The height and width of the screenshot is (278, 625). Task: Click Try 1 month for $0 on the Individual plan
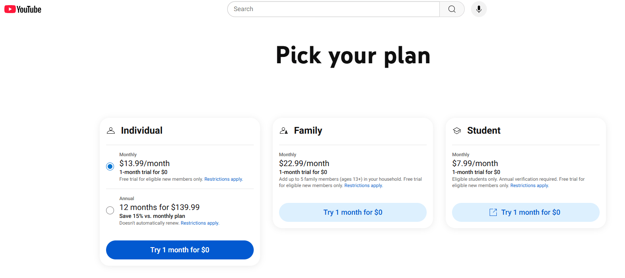(179, 250)
